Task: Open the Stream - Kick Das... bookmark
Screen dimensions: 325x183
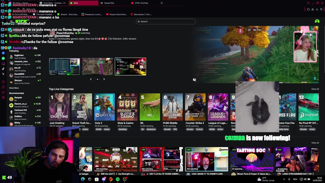Action: 68,14
